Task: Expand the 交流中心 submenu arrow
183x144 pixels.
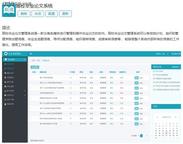Action: click(x=25, y=95)
